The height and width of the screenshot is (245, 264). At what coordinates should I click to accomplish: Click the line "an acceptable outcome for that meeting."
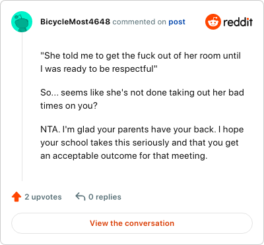(x=124, y=156)
